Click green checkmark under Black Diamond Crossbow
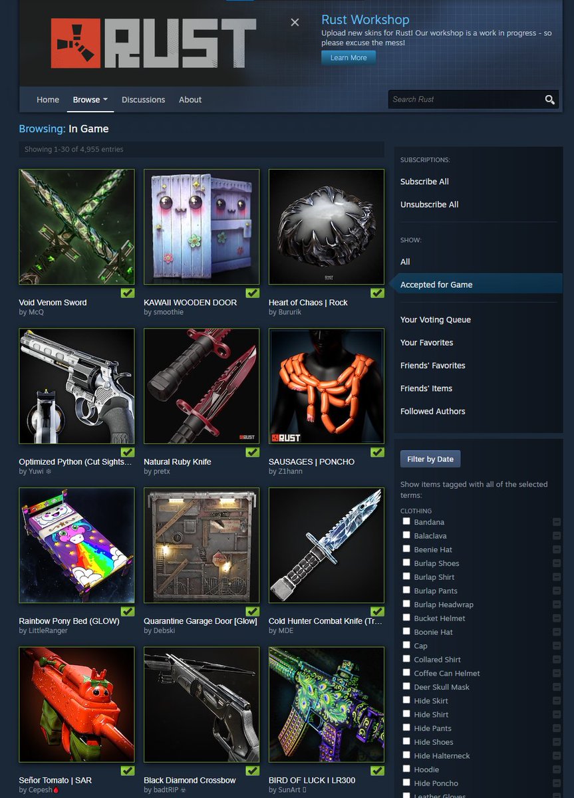574x798 pixels. [253, 771]
